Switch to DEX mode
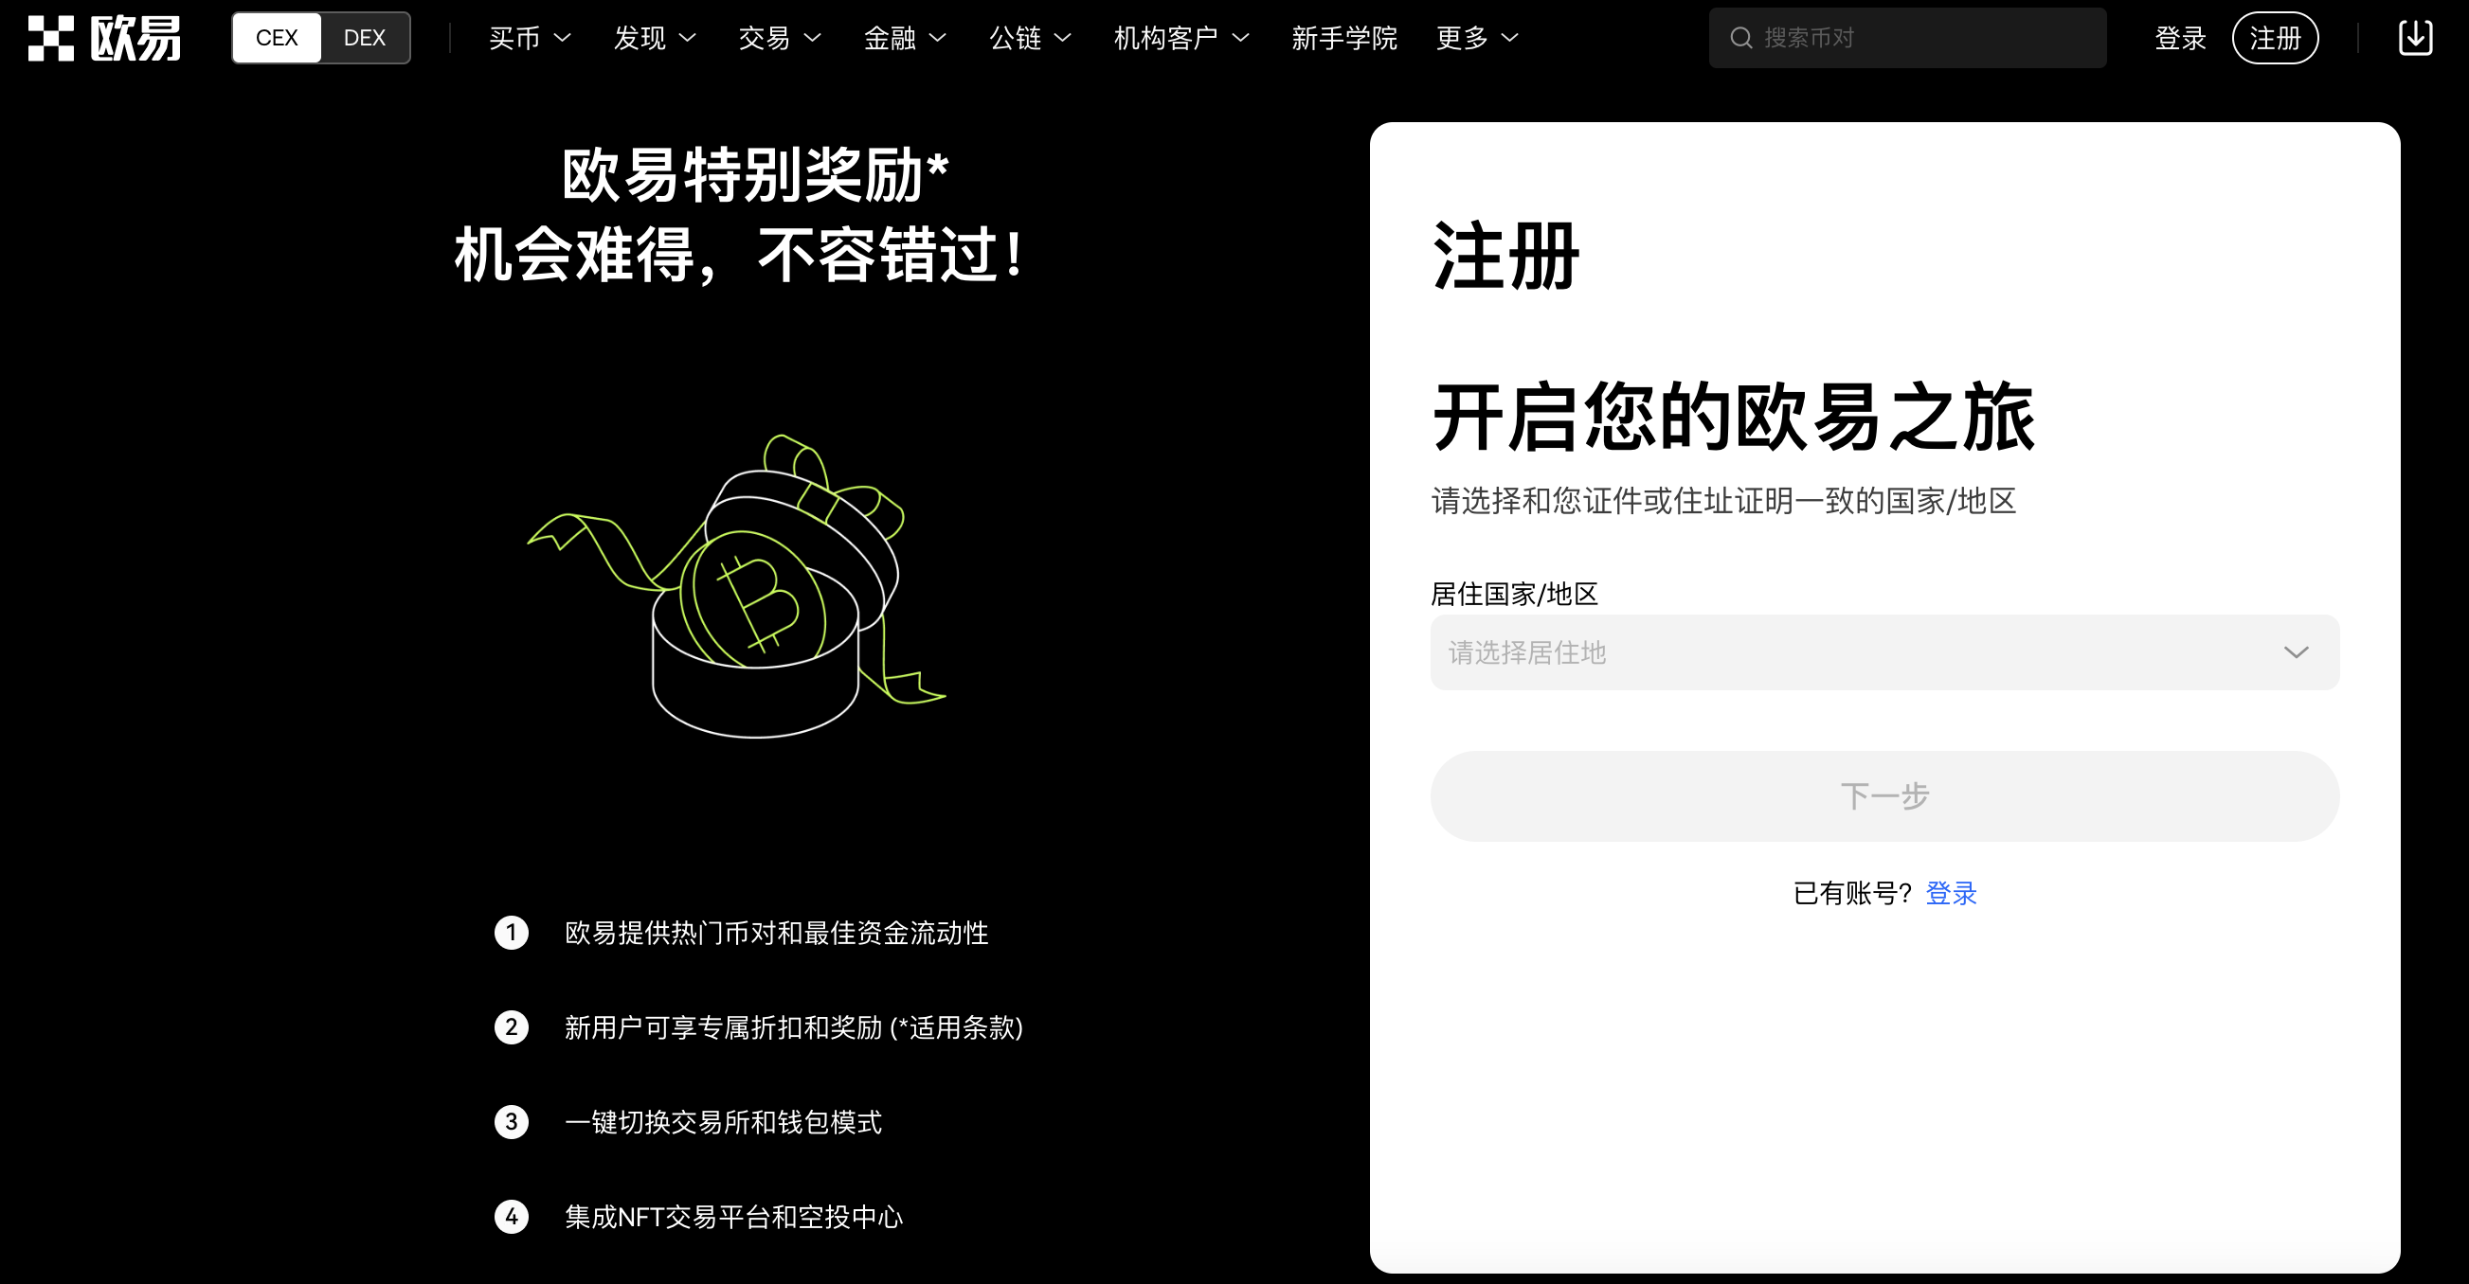 tap(365, 38)
